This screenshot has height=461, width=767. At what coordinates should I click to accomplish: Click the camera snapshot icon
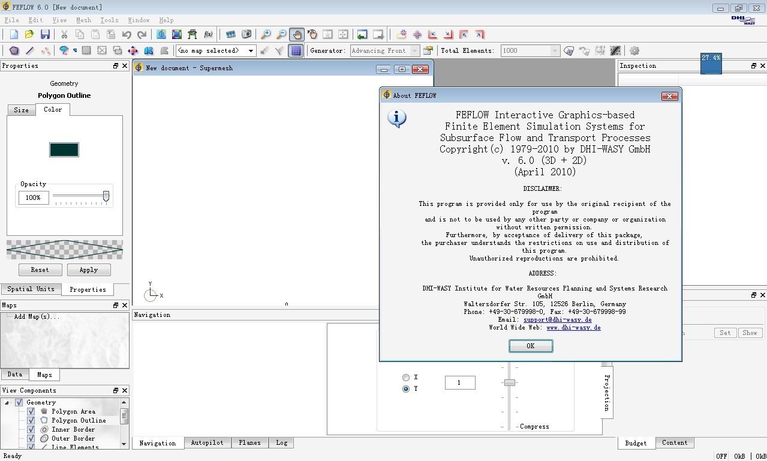(246, 35)
